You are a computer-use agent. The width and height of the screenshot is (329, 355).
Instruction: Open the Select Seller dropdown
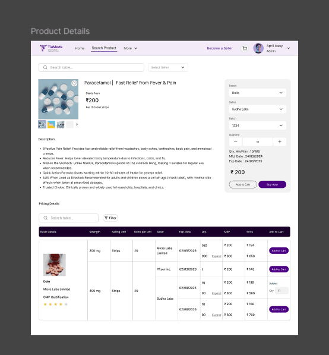pos(168,67)
